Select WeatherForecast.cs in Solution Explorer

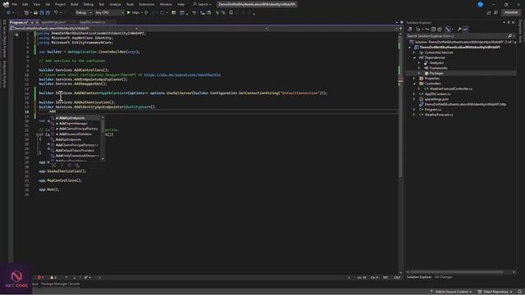[x=438, y=115]
